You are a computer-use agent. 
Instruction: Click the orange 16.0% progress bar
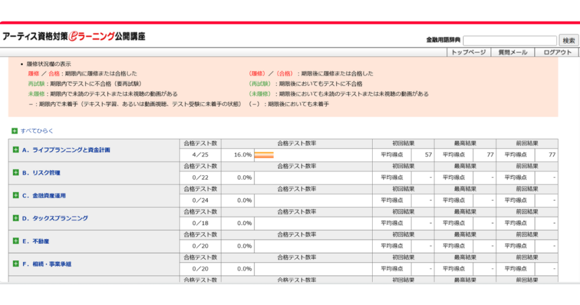264,155
